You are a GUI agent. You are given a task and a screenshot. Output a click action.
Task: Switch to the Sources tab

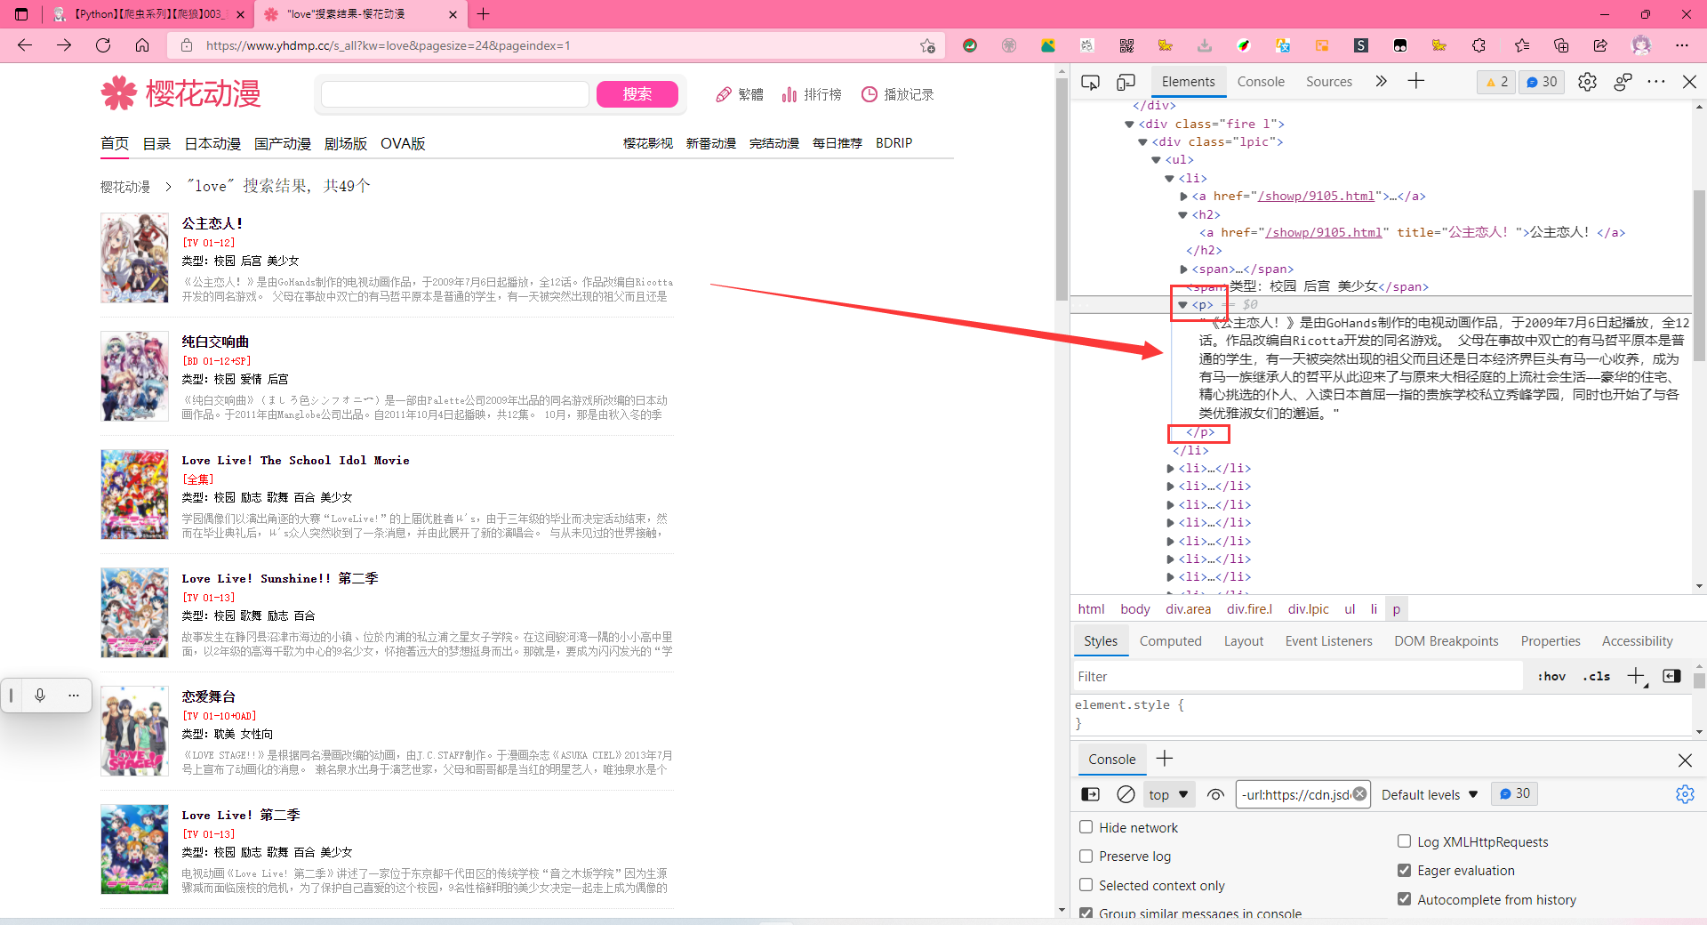point(1328,82)
